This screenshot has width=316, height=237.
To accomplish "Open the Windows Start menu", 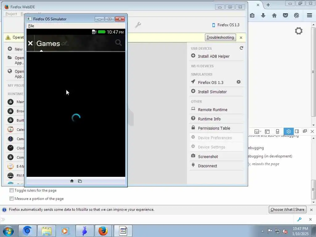I will click(8, 231).
